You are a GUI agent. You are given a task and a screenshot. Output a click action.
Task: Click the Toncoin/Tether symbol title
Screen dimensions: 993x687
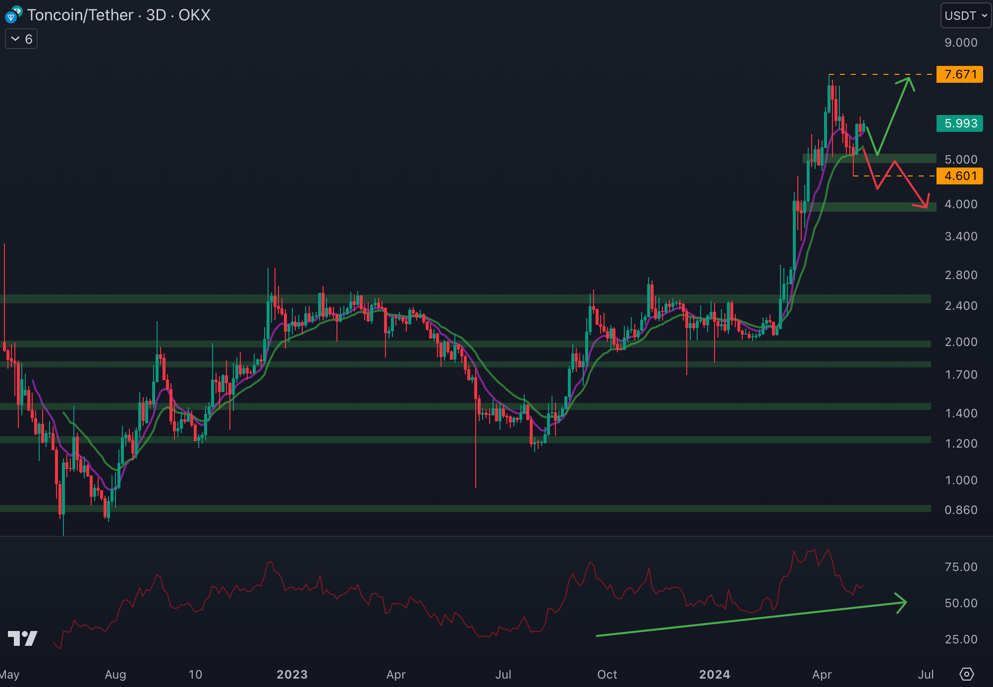pos(80,15)
